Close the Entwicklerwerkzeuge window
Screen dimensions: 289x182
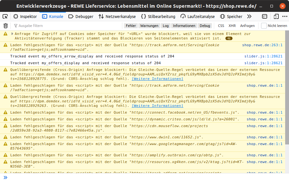click(282, 6)
